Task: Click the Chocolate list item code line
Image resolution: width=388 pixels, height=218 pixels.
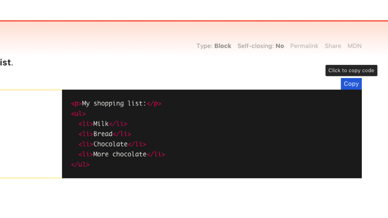Action: click(112, 144)
